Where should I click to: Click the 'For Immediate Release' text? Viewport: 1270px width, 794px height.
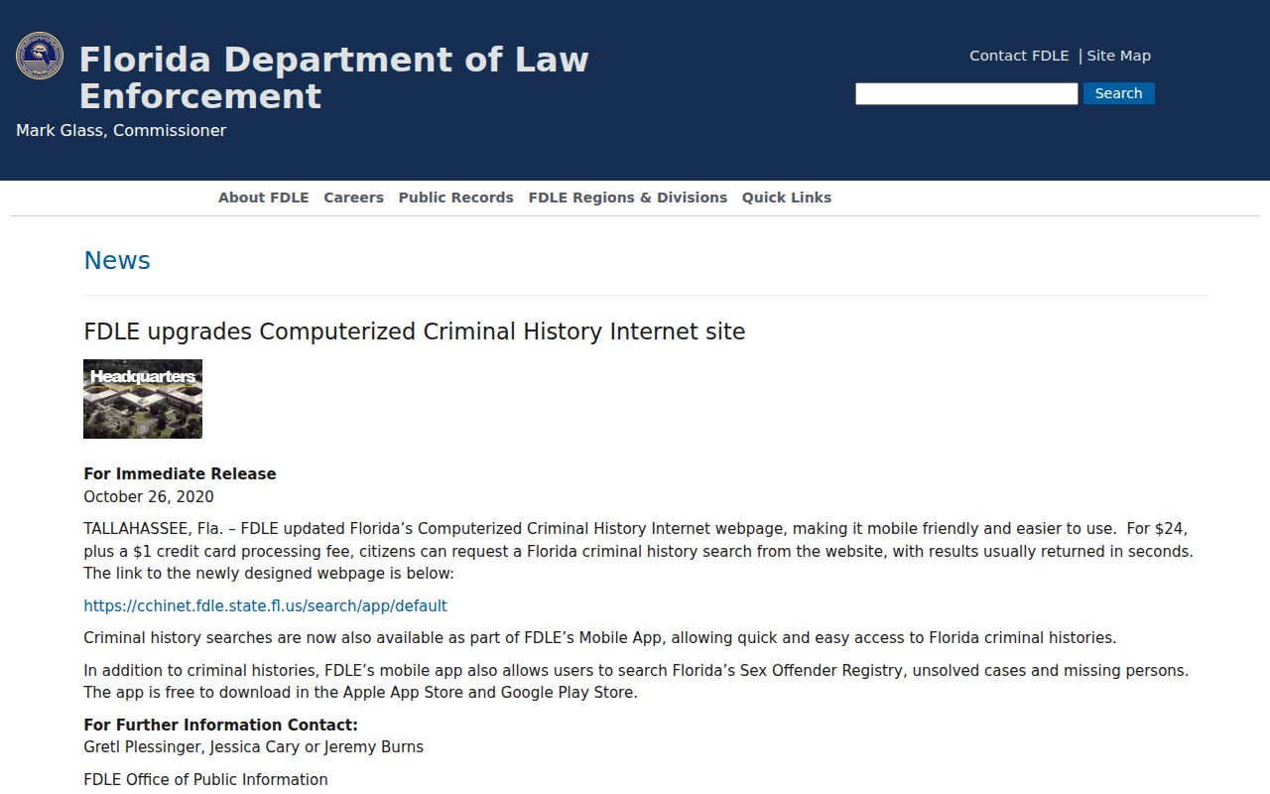(180, 474)
